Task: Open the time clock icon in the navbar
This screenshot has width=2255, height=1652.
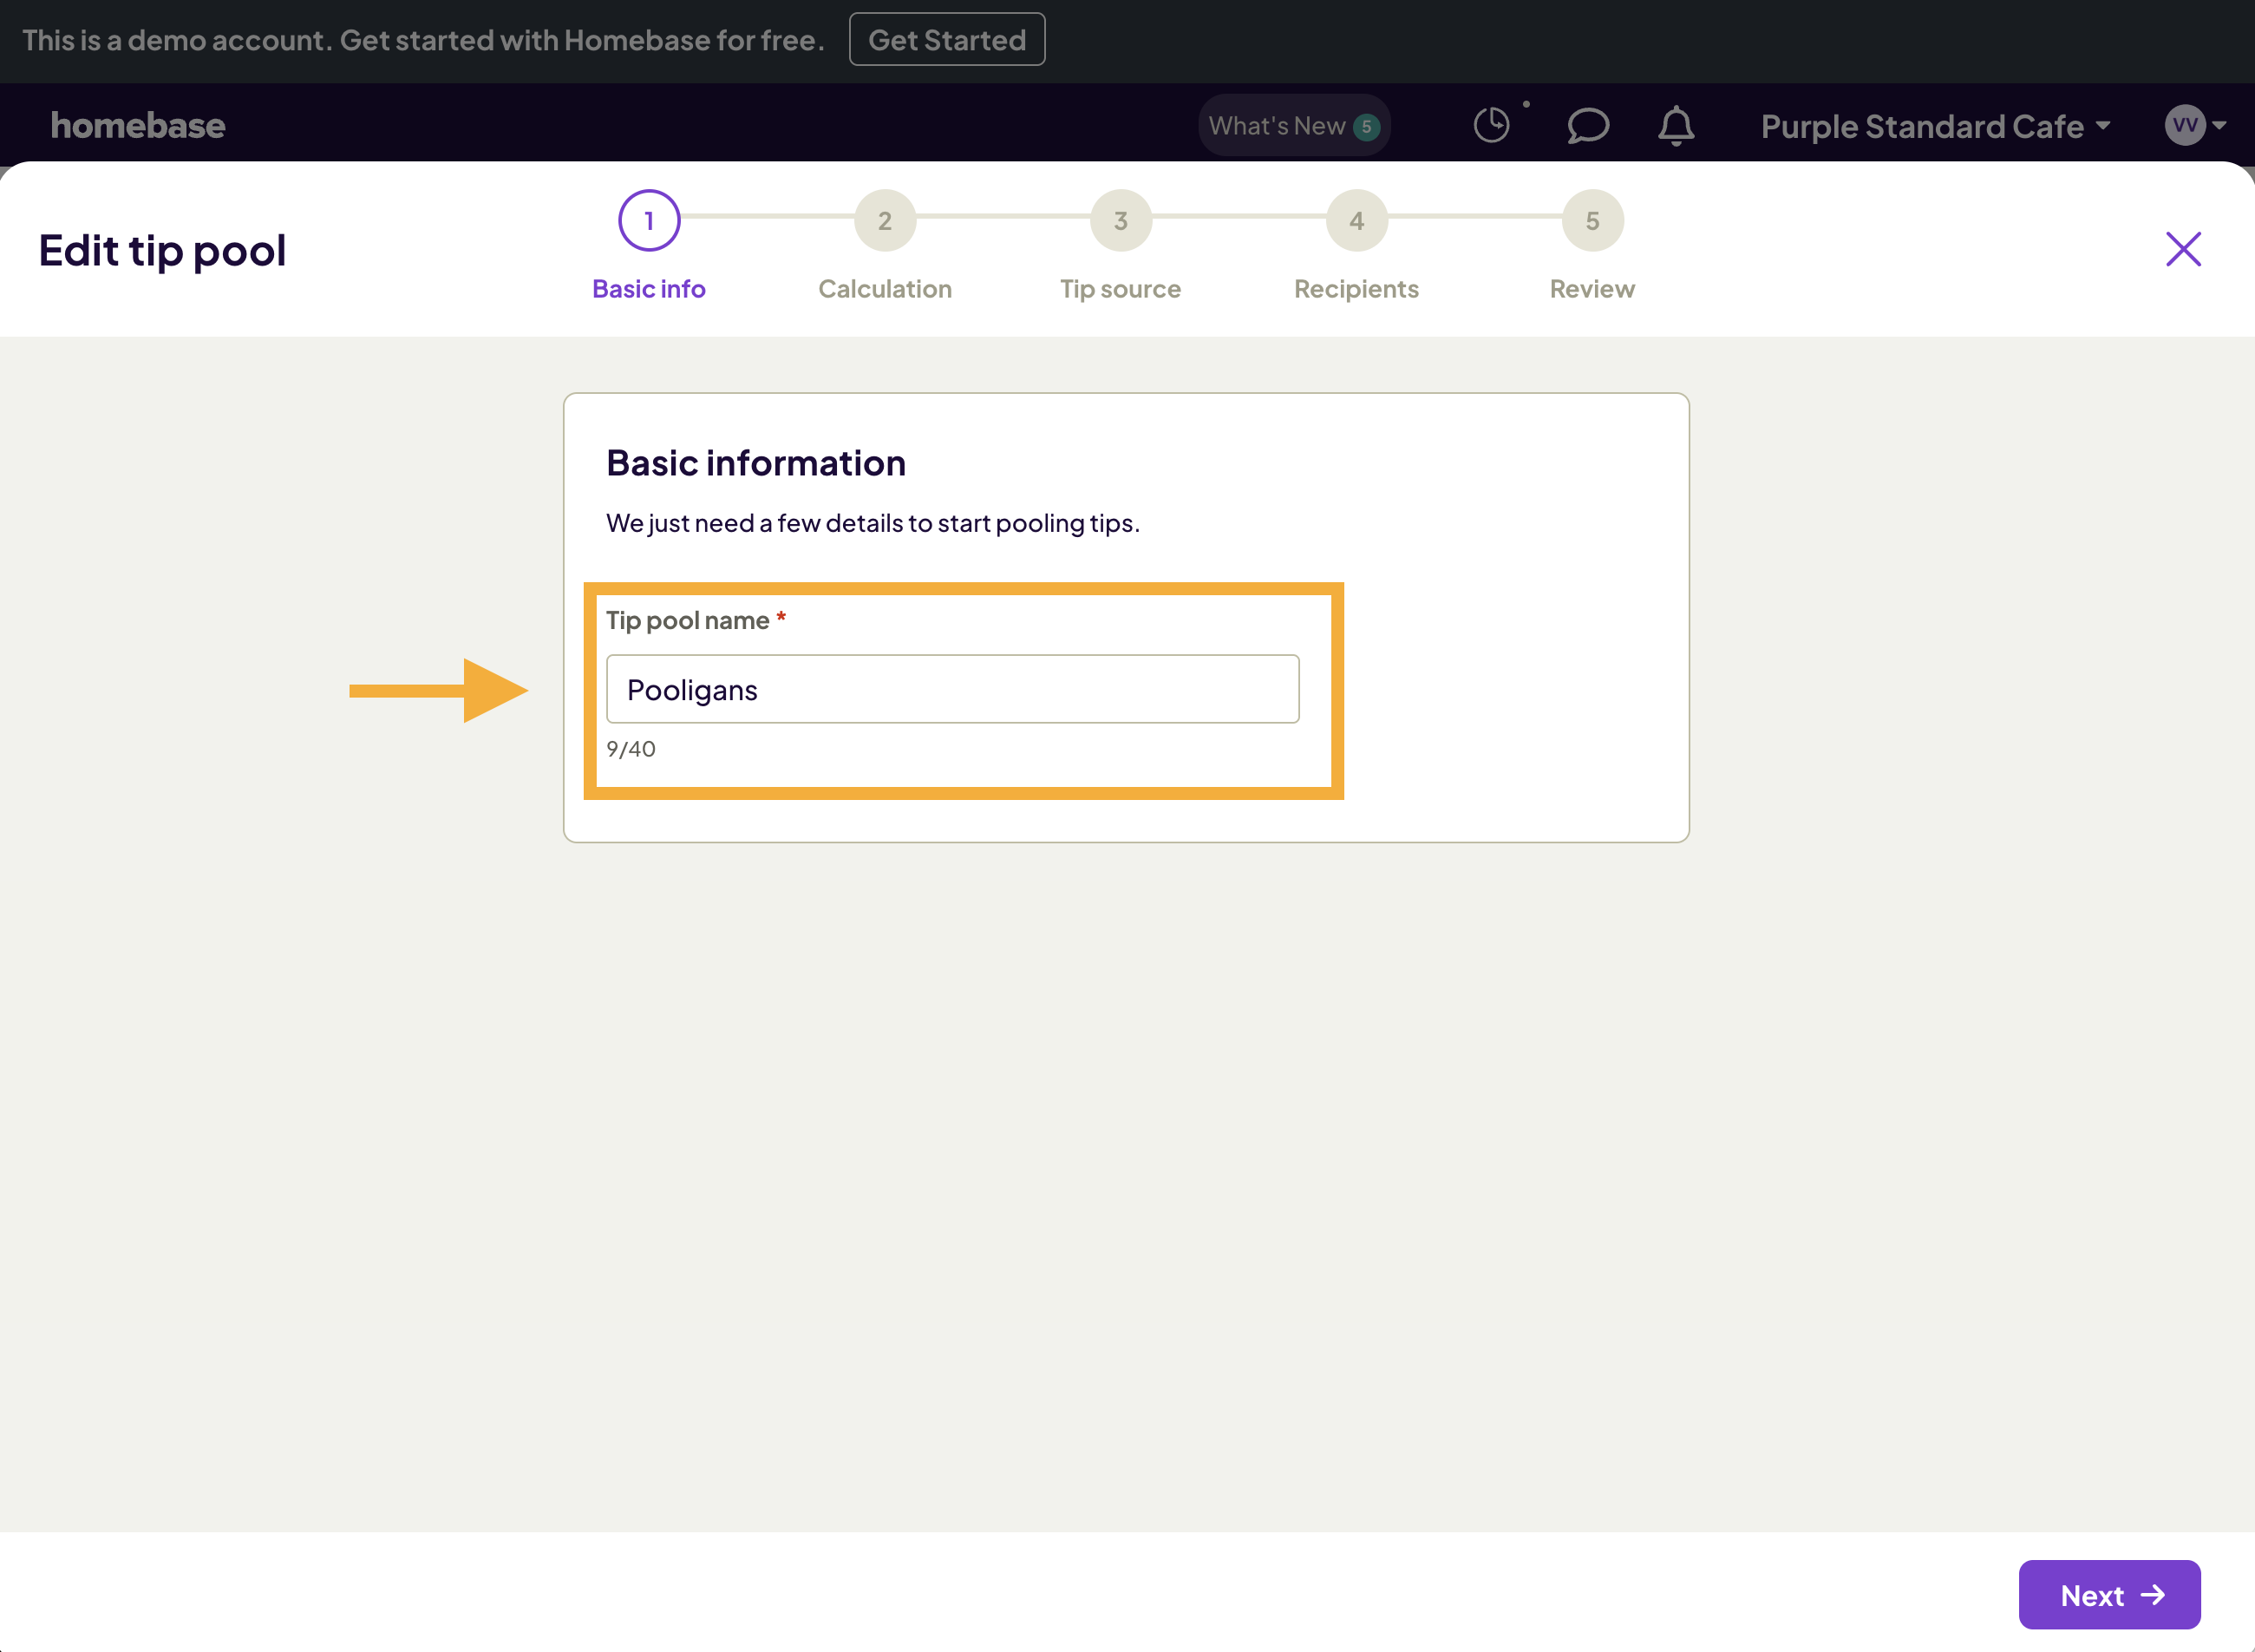Action: tap(1492, 124)
